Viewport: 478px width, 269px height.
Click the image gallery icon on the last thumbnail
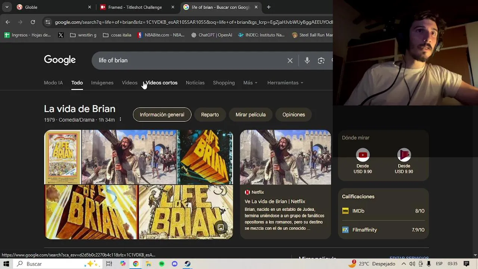point(221,227)
